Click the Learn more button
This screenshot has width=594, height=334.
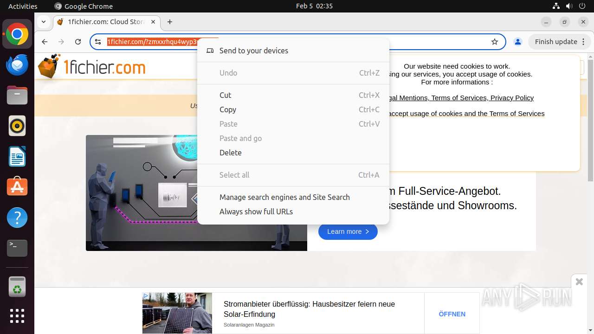[348, 231]
